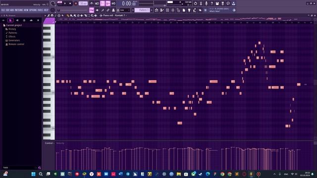Viewport: 317px width, 178px height.
Task: Click the download content library icon
Action: (x=233, y=3)
